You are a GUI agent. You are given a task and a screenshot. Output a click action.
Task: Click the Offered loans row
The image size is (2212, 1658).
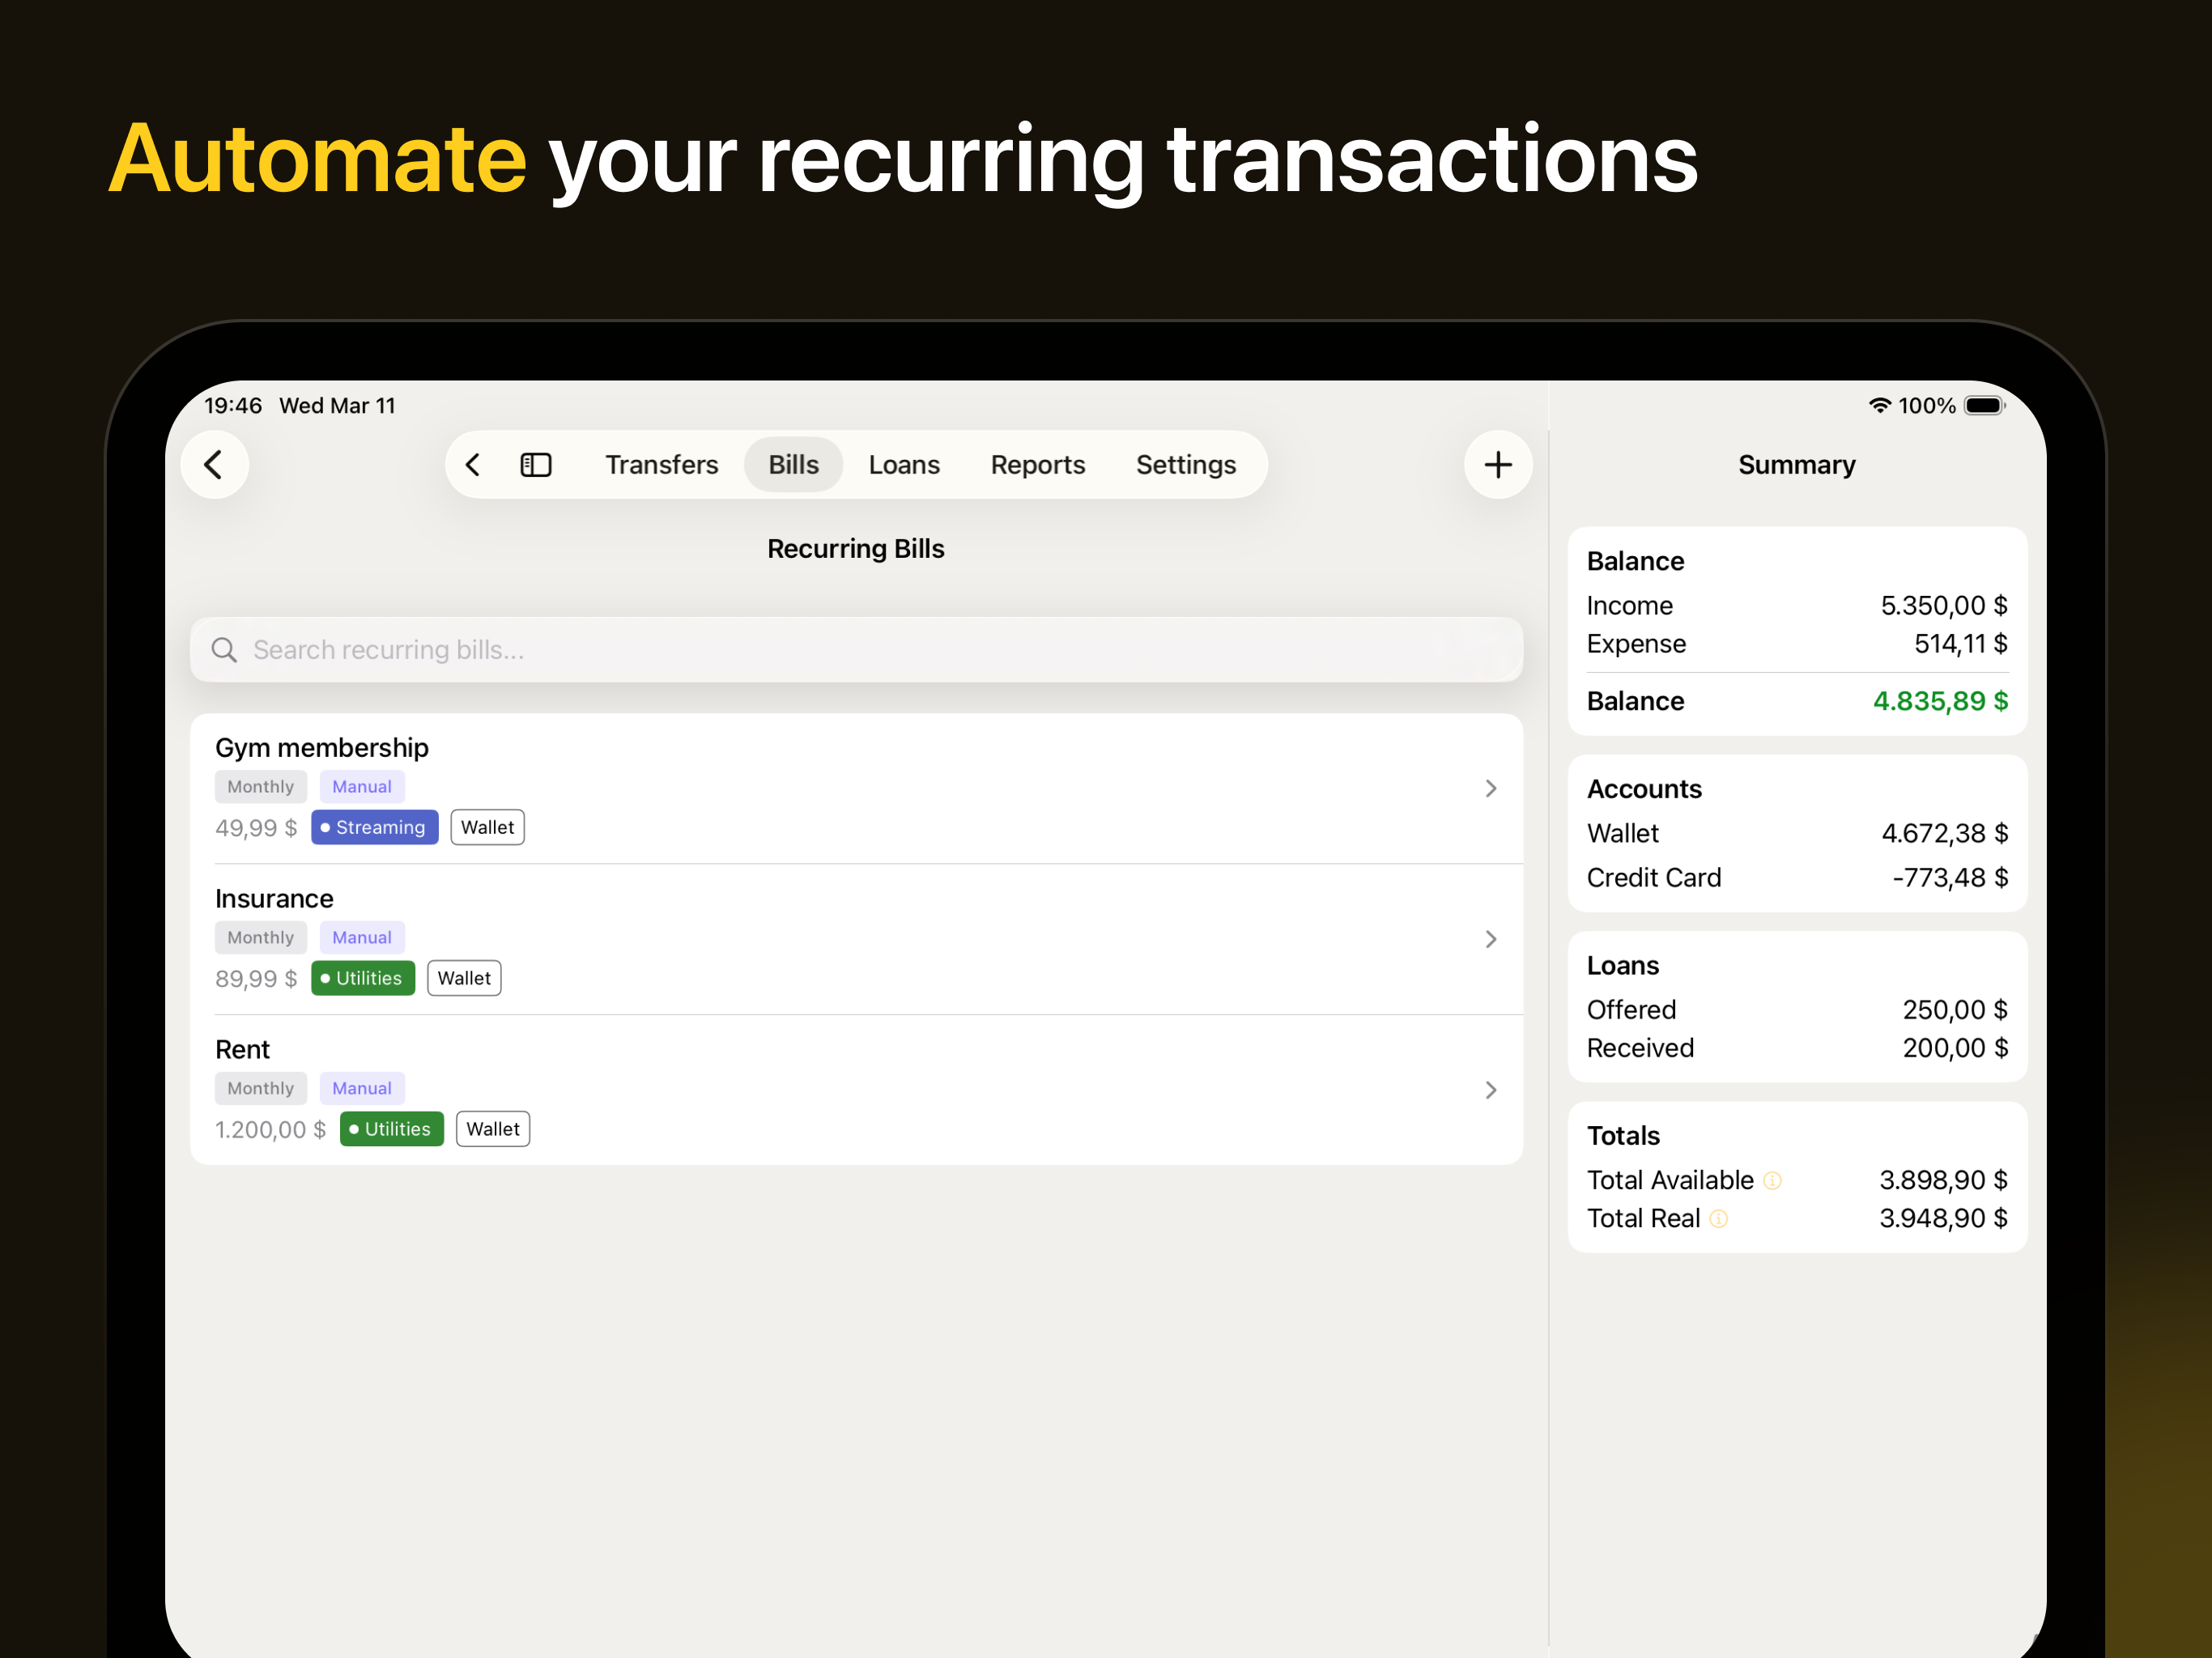click(1797, 1010)
